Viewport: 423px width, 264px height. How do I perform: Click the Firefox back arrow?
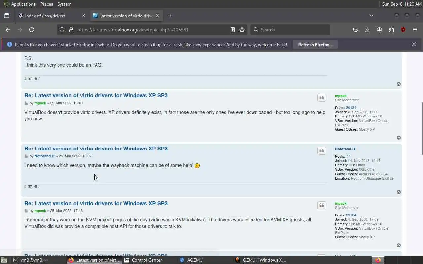click(8, 30)
